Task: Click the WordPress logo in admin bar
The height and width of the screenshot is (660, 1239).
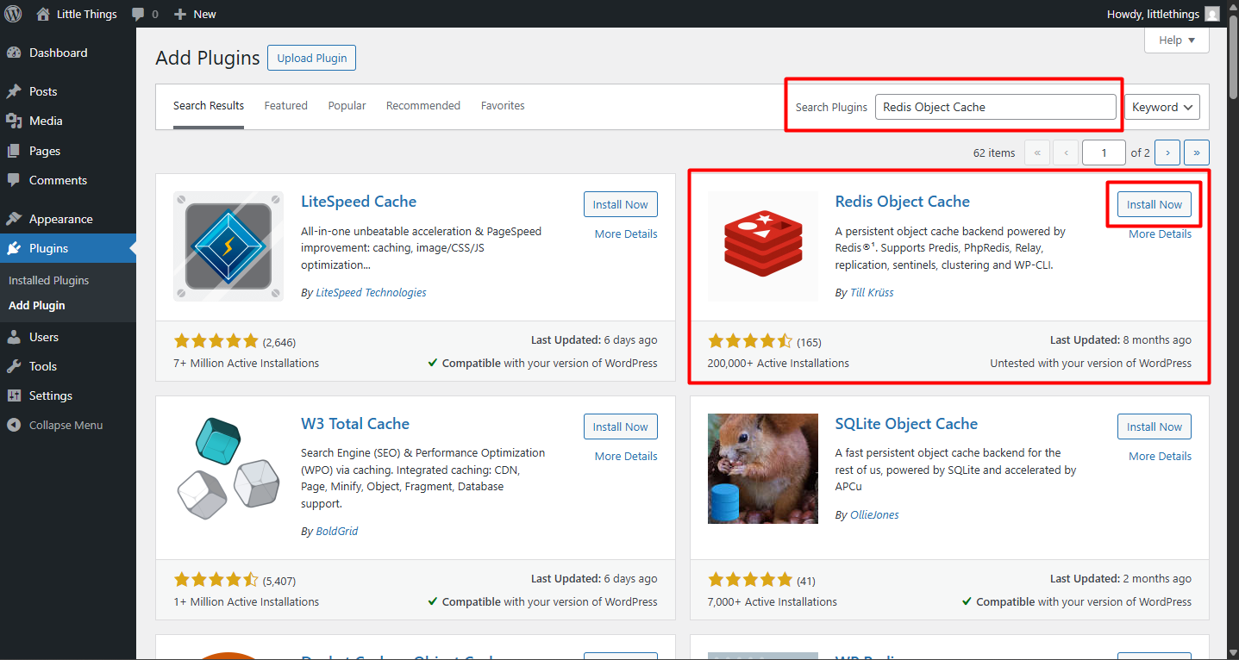Action: [x=14, y=14]
